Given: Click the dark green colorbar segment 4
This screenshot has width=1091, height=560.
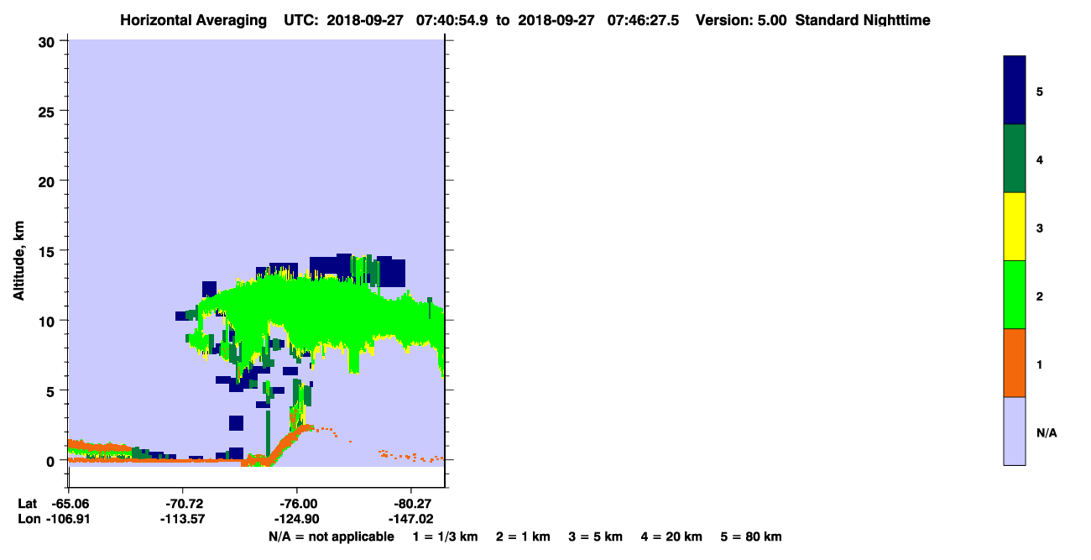Looking at the screenshot, I should coord(1015,159).
